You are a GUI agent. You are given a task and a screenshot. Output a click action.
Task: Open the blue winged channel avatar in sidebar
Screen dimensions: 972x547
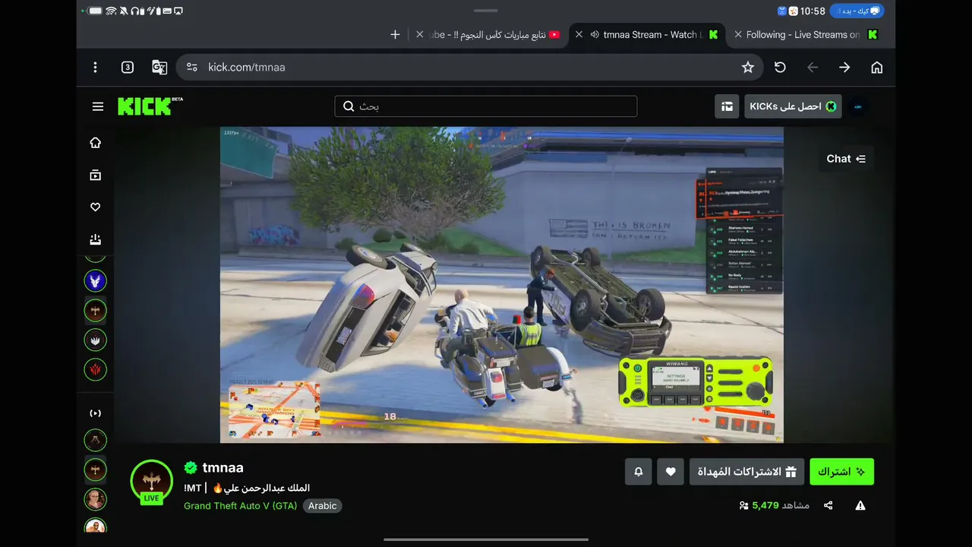[x=95, y=280]
